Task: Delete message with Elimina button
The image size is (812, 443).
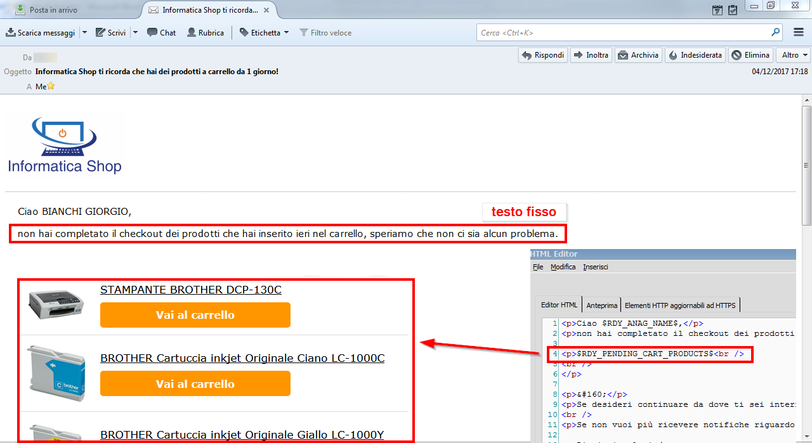Action: point(750,55)
